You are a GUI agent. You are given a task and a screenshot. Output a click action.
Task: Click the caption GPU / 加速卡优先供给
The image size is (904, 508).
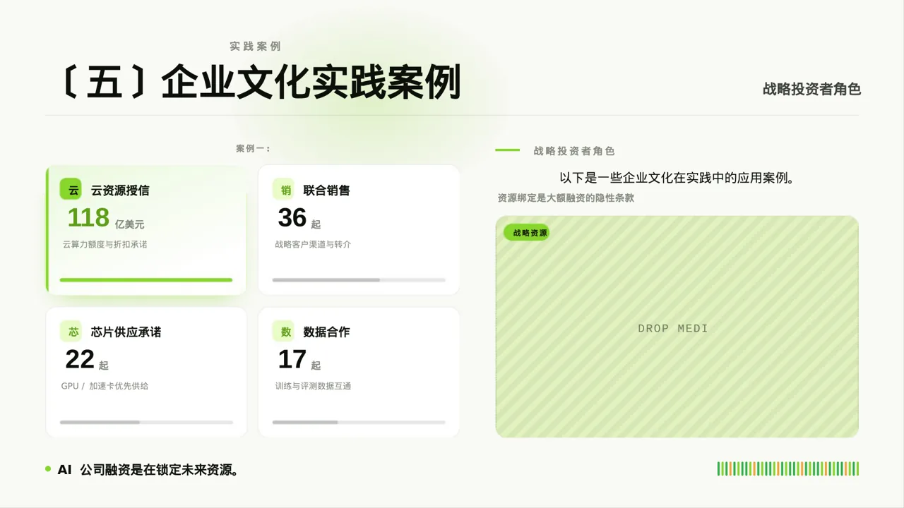coord(105,386)
